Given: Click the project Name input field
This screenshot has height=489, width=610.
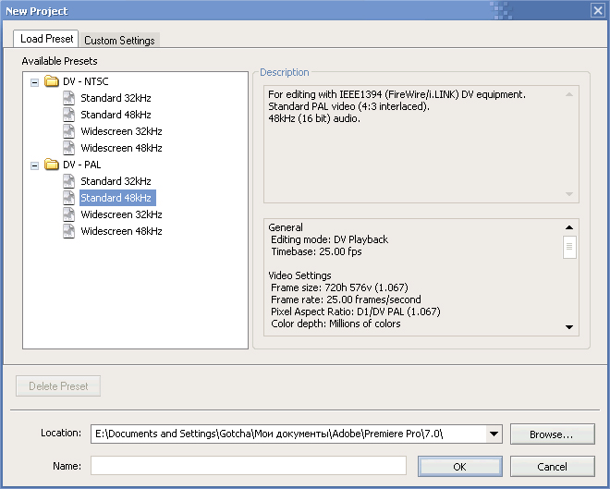Looking at the screenshot, I should coord(249,466).
